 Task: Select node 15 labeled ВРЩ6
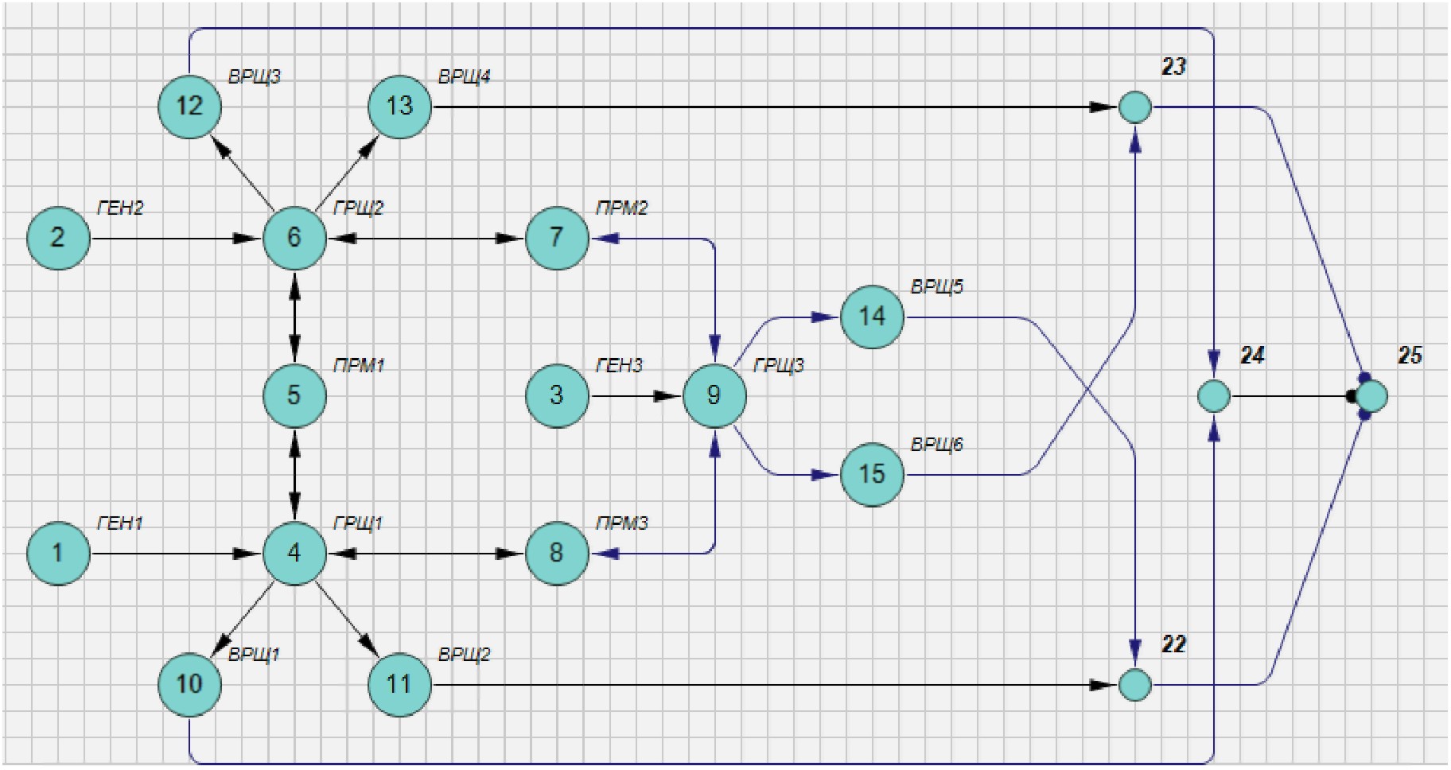[872, 475]
